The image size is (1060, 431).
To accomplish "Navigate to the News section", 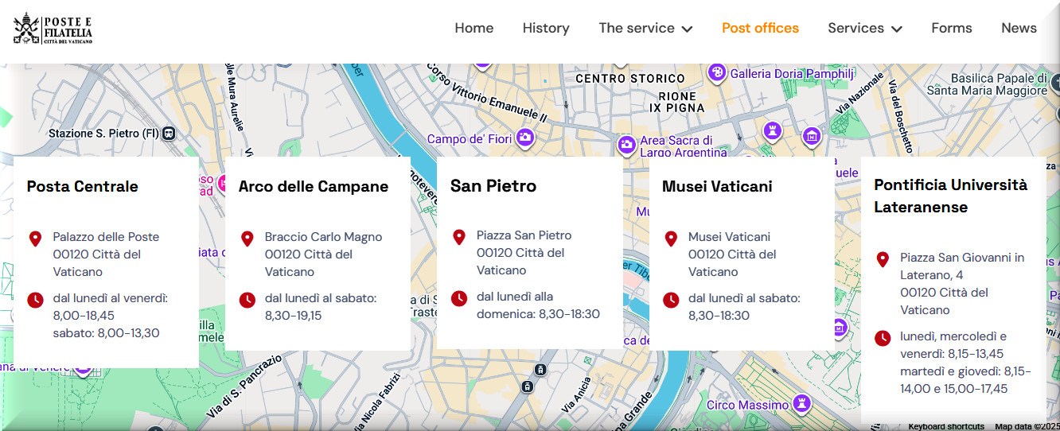I will (x=1019, y=28).
